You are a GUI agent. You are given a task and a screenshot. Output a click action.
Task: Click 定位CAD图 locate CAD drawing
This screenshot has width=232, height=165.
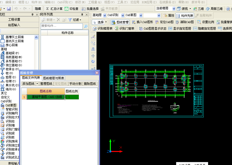click(164, 22)
